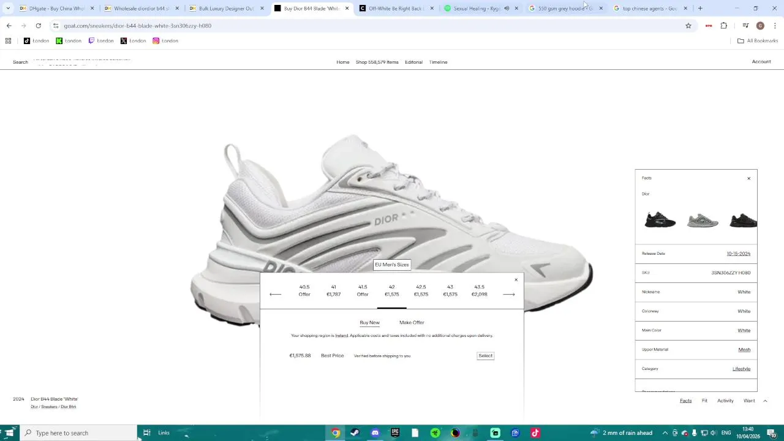
Task: Collapse panel with the upward chevron
Action: 765,401
